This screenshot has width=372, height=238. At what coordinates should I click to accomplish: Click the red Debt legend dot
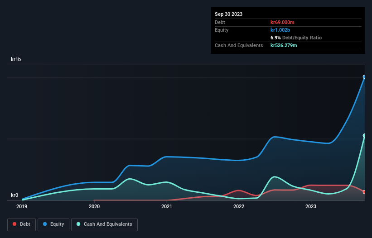pos(14,224)
